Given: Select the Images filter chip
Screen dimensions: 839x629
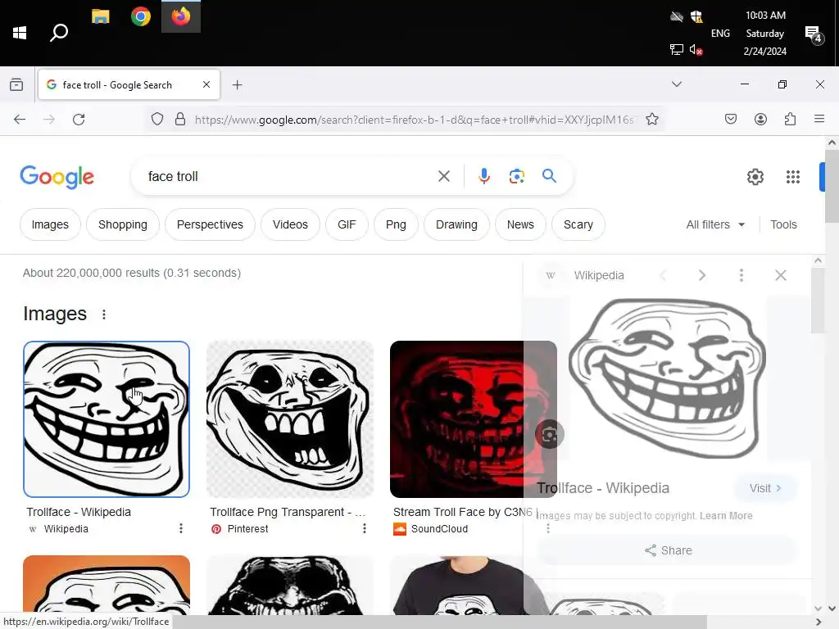Looking at the screenshot, I should pyautogui.click(x=50, y=224).
